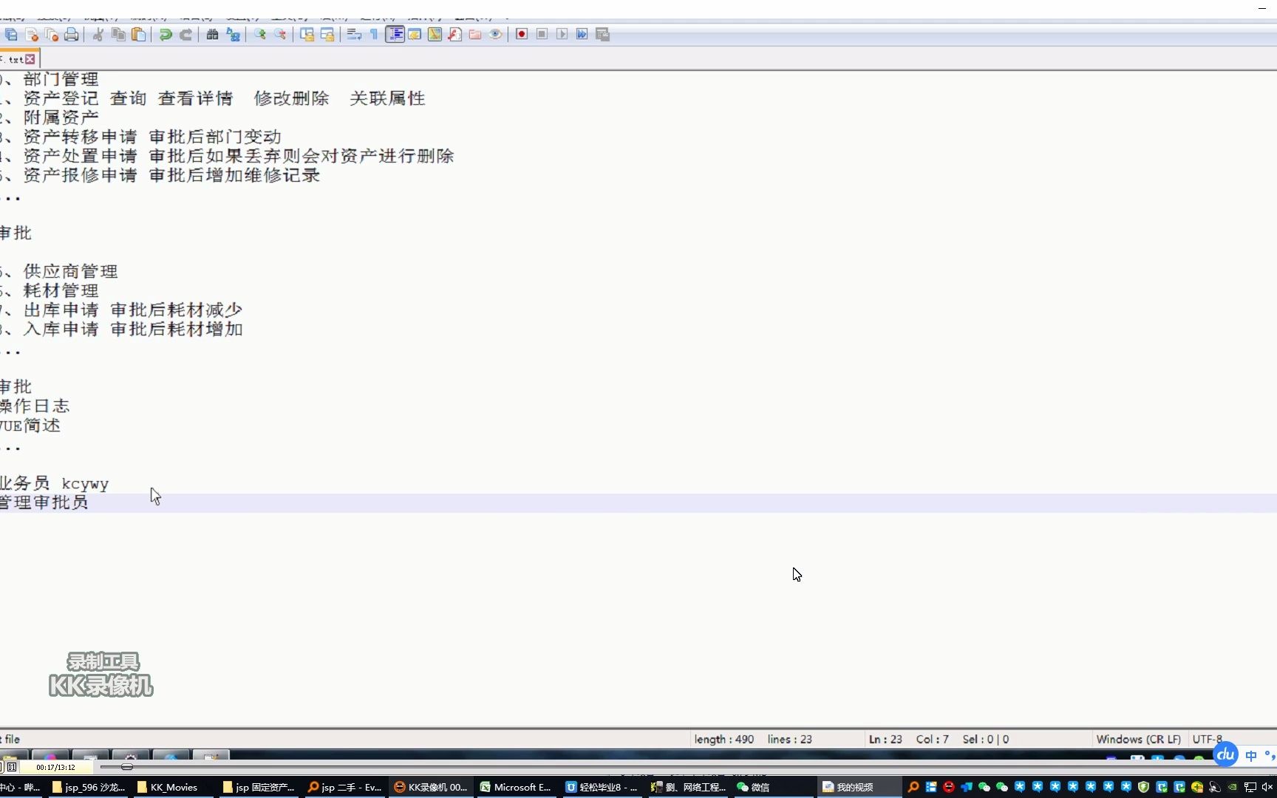
Task: Click the UTF-8 encoding indicator in status bar
Action: (1208, 739)
